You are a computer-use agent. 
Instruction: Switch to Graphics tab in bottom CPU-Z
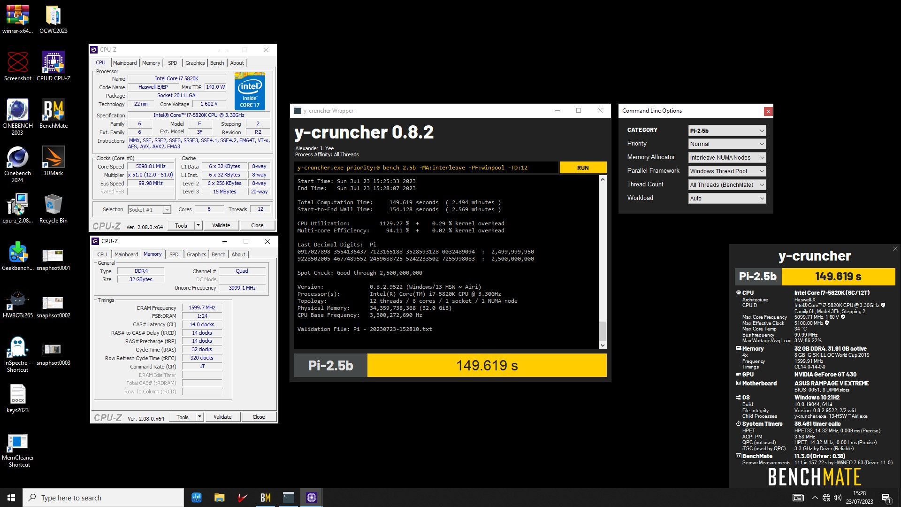(x=196, y=254)
